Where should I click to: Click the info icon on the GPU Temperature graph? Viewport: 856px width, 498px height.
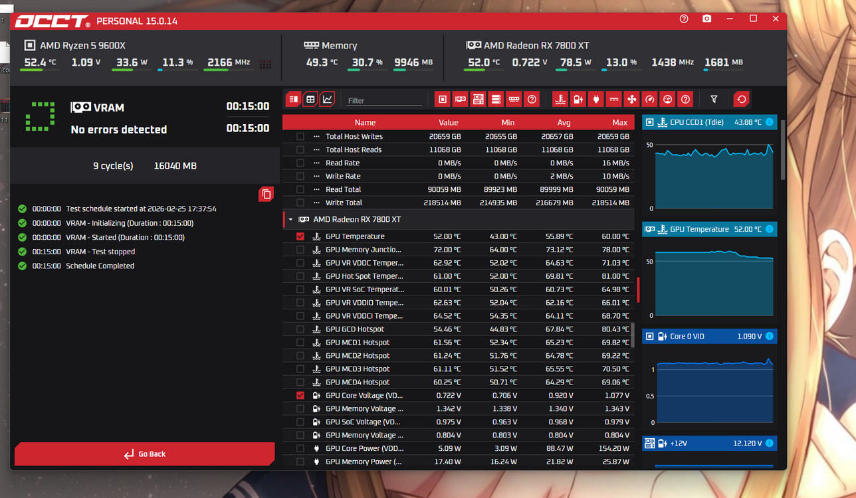click(x=769, y=229)
